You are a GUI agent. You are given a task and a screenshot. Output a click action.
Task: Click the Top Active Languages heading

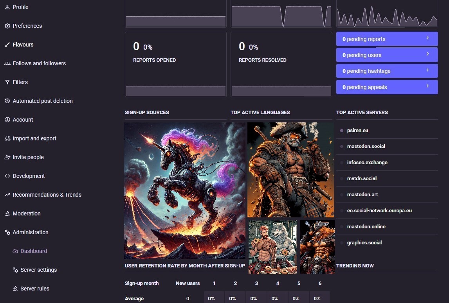tap(260, 113)
